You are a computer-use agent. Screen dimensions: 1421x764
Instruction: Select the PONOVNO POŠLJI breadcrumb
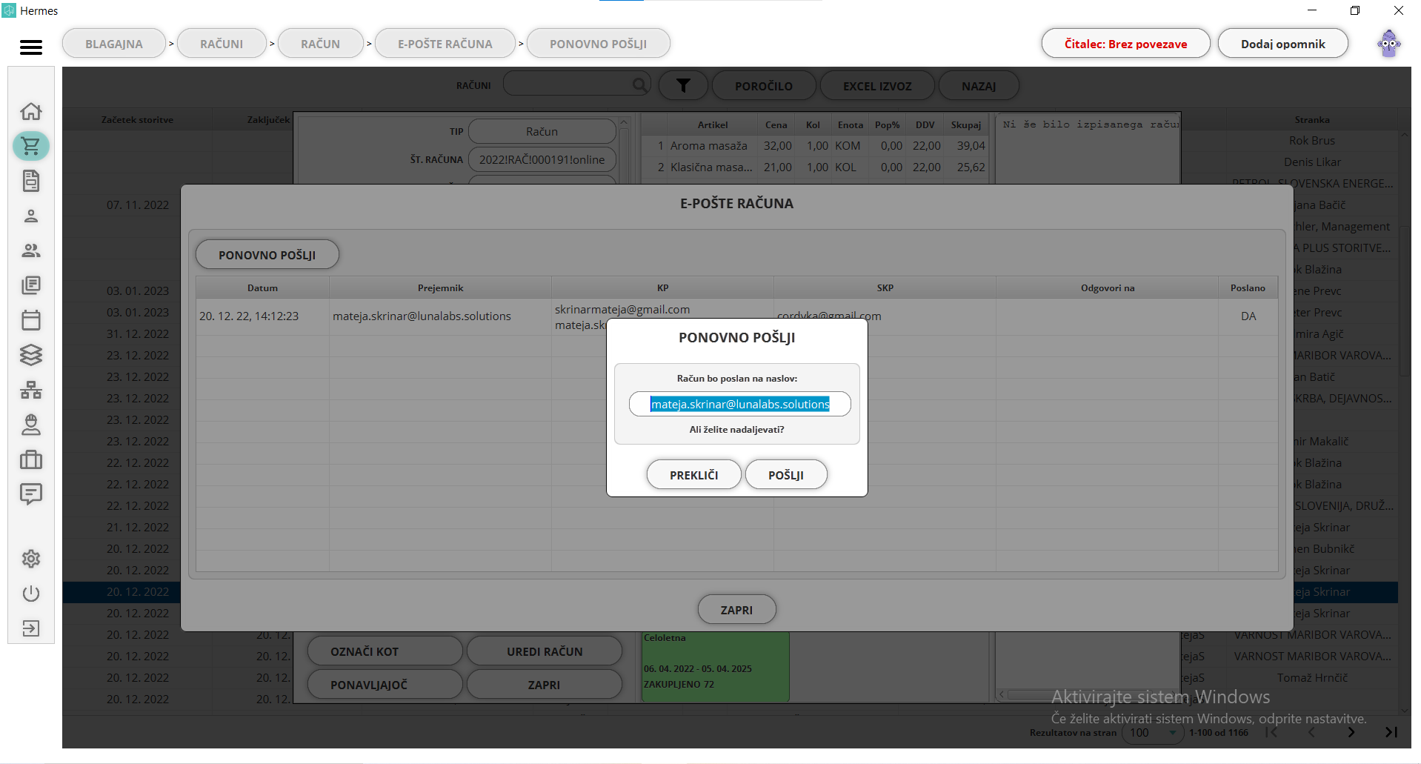(599, 44)
